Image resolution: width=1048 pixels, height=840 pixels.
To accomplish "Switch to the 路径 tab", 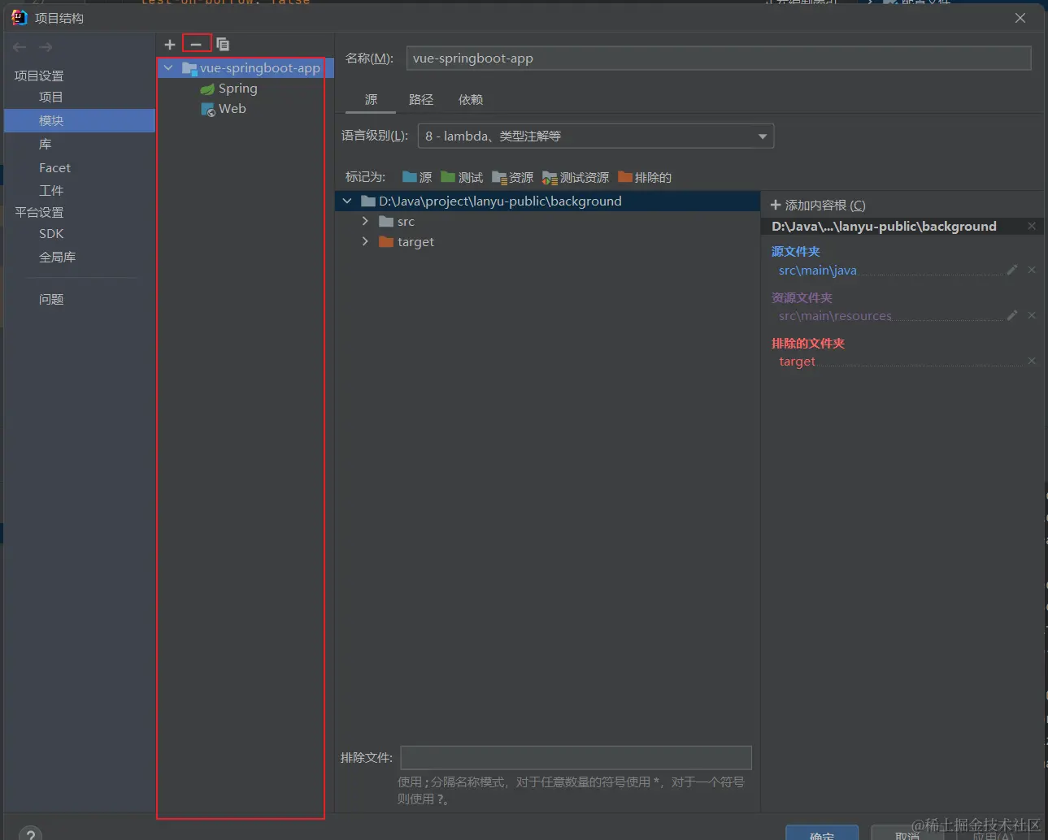I will (421, 99).
